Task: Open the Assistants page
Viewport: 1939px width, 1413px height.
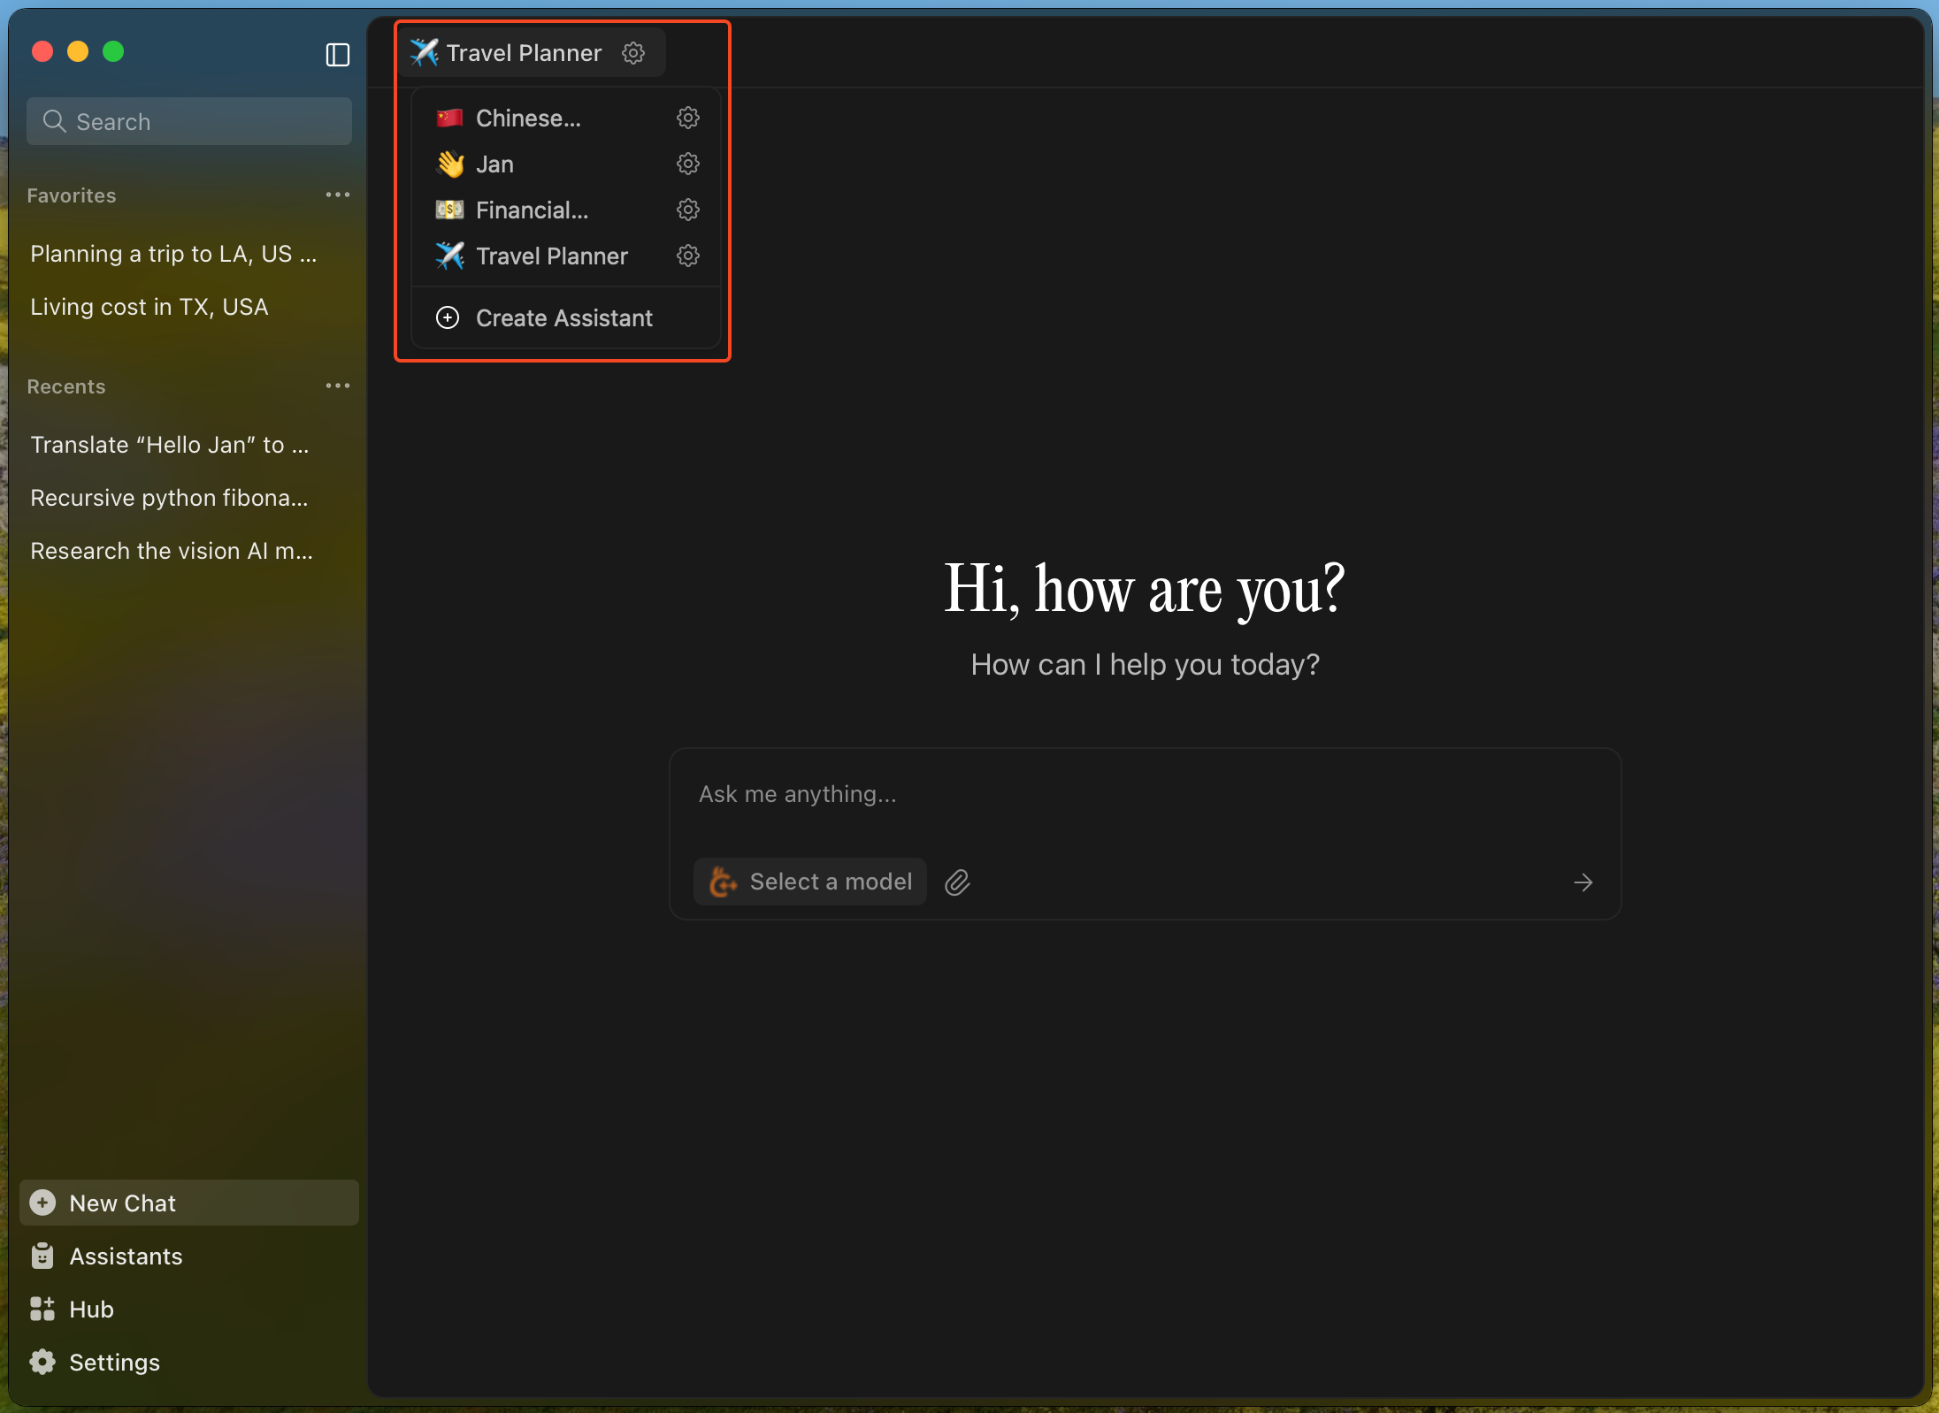Action: (x=125, y=1256)
